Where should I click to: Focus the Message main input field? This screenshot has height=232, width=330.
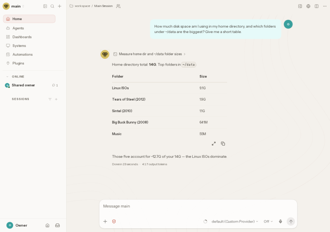pos(198,206)
